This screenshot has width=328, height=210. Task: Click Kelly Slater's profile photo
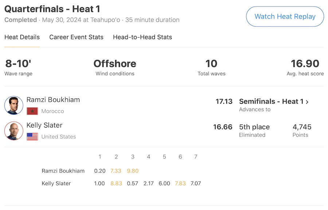point(14,131)
